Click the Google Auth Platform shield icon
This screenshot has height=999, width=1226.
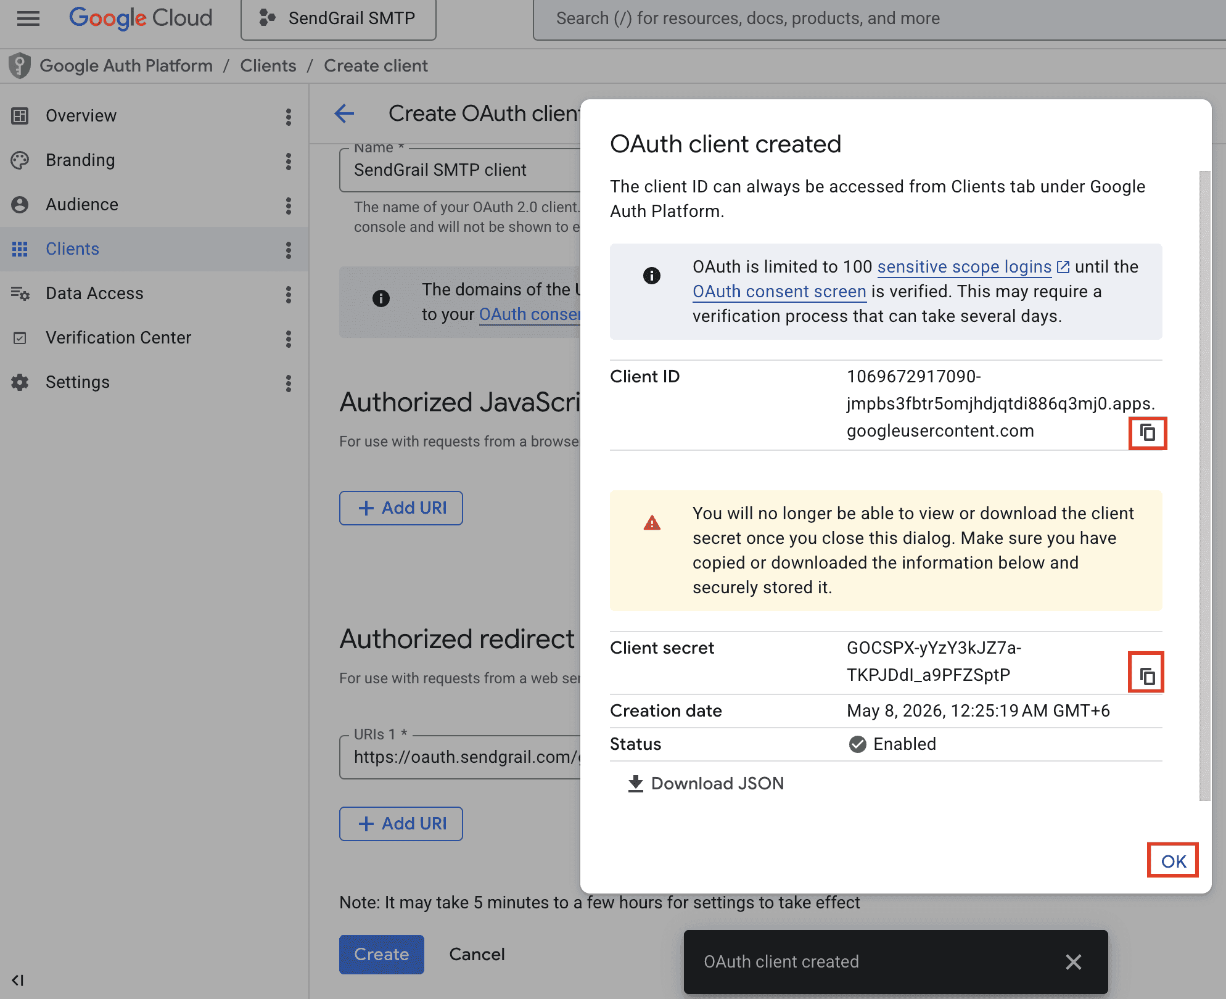tap(20, 65)
